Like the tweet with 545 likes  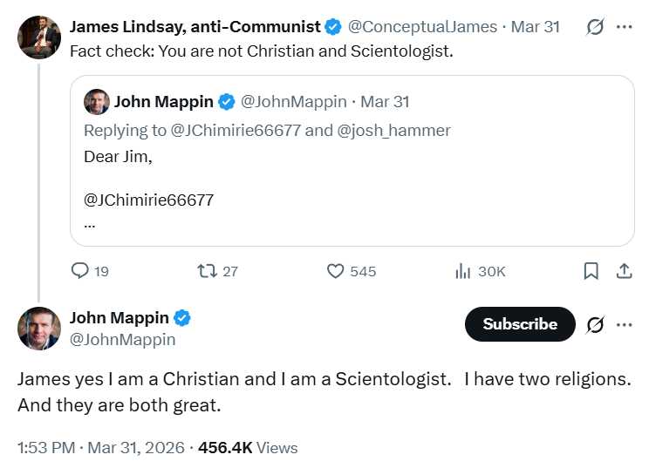tap(336, 271)
